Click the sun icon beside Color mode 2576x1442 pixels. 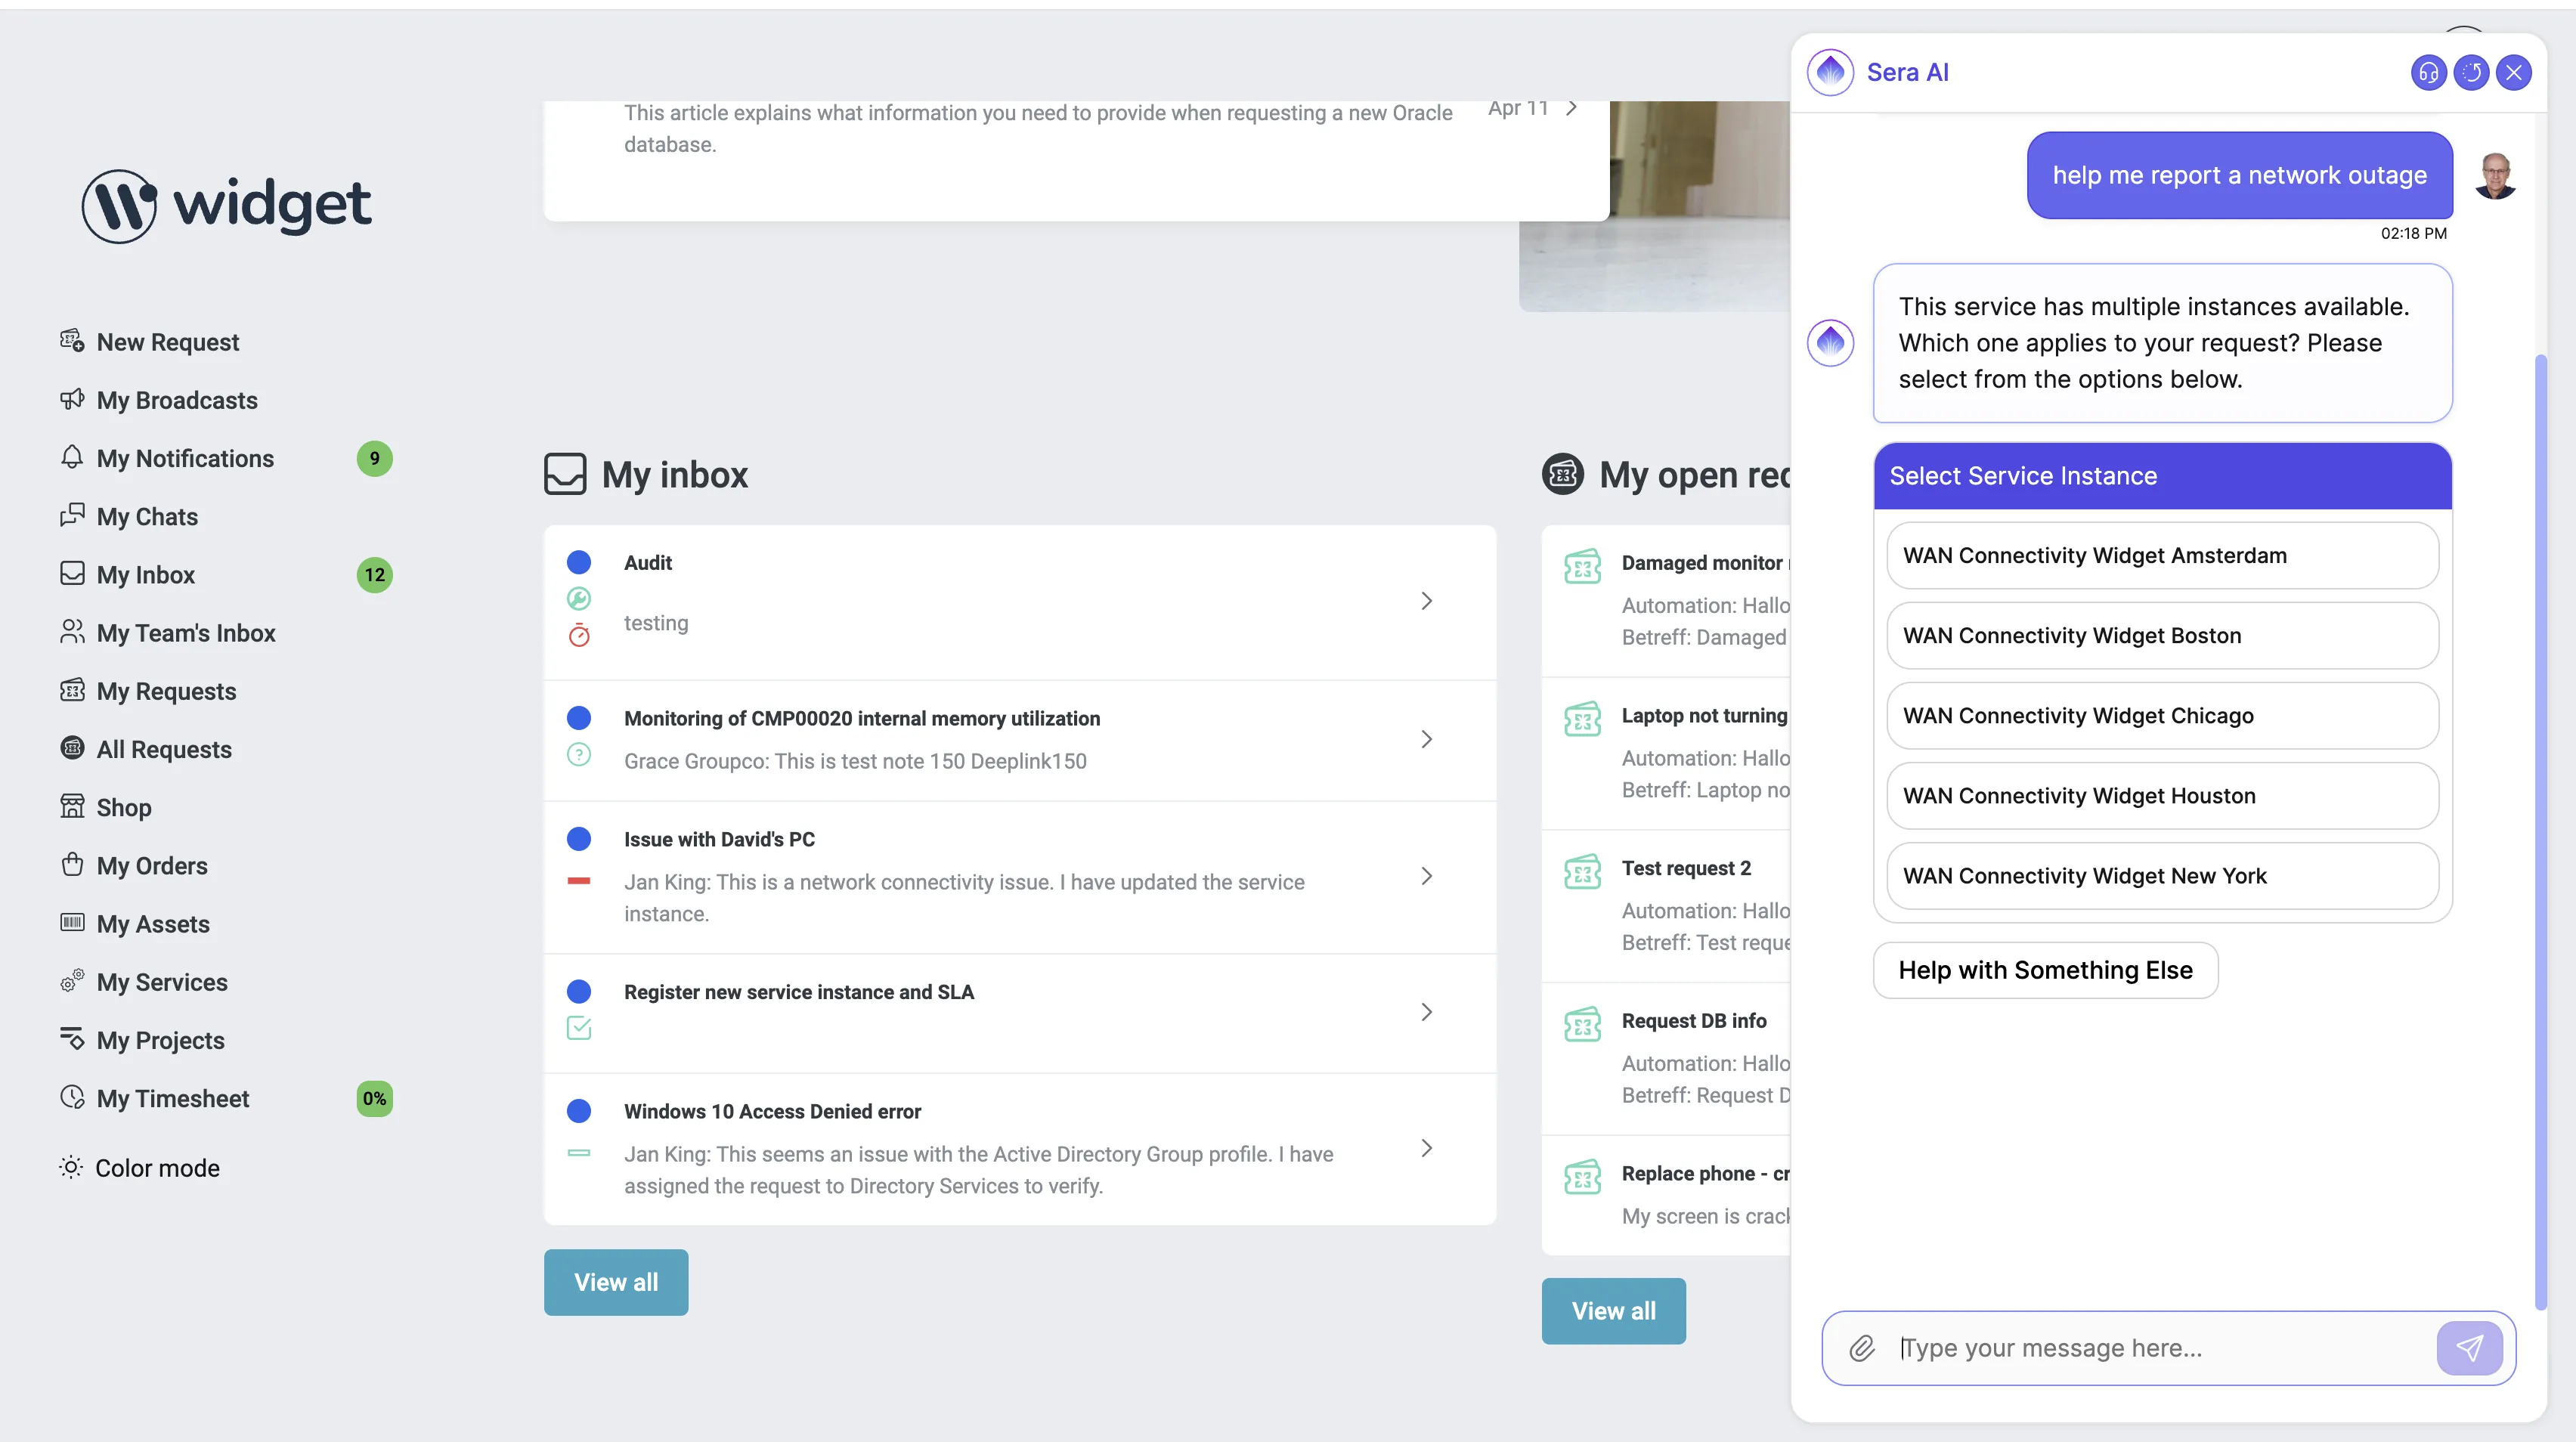coord(70,1167)
